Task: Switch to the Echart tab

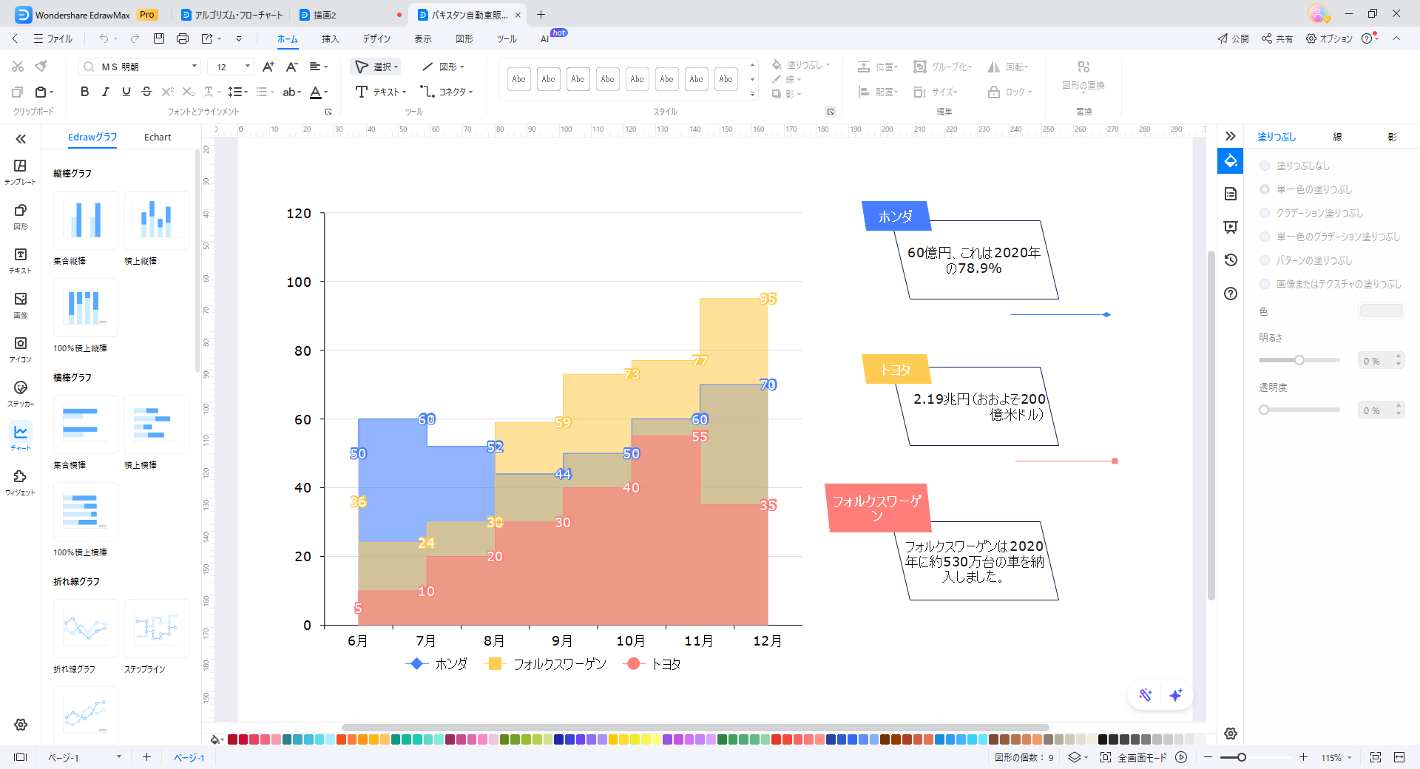Action: (158, 137)
